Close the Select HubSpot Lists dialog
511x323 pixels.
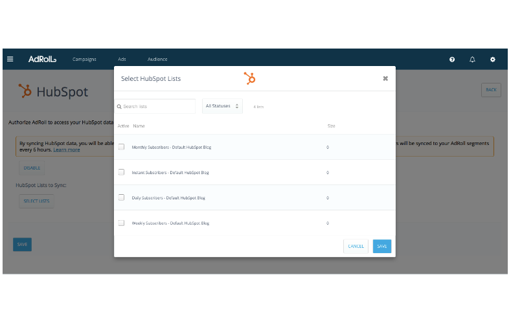[x=385, y=78]
